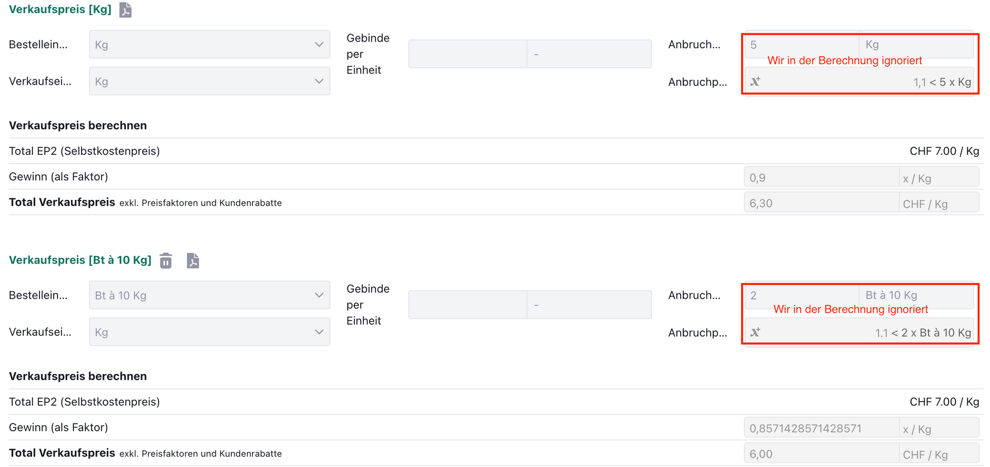
Task: Expand second Verkaufseinheit Kg dropdown
Action: pyautogui.click(x=209, y=332)
